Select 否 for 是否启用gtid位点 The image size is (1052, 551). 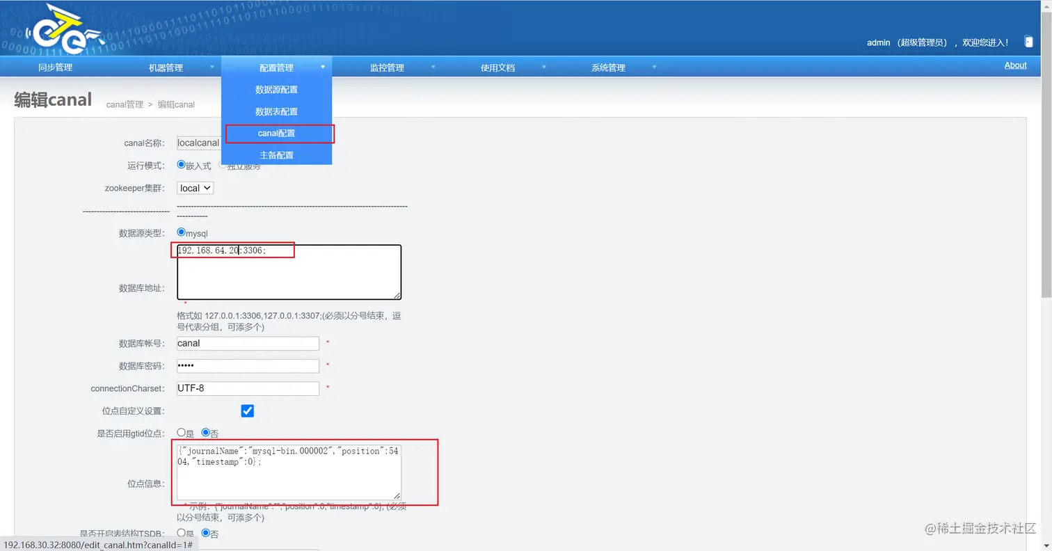(205, 432)
